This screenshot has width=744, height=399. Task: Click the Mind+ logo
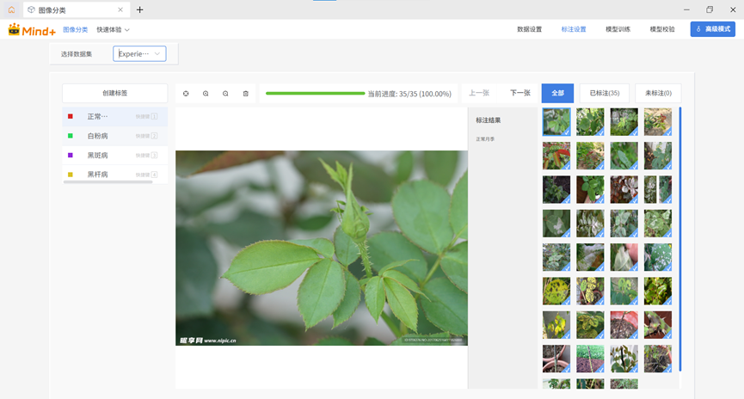coord(31,29)
